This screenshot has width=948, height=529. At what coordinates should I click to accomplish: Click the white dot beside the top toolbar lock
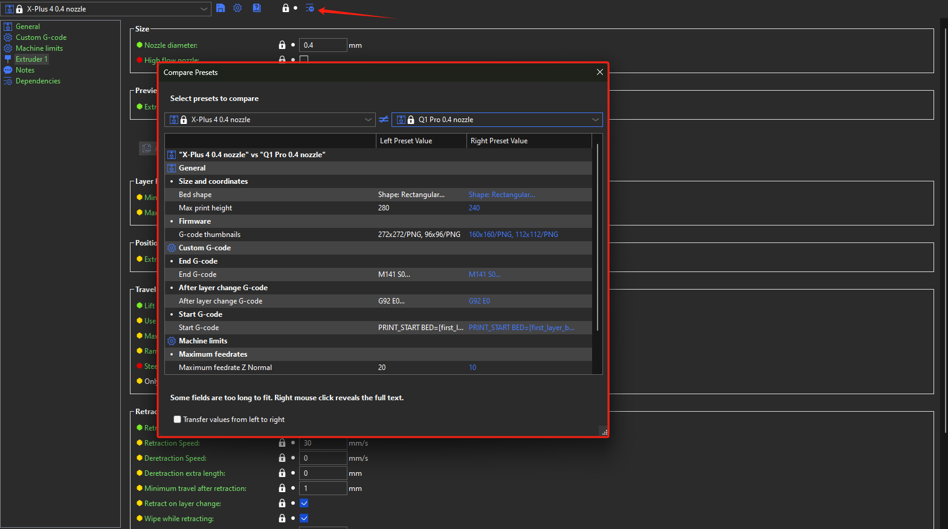point(295,8)
